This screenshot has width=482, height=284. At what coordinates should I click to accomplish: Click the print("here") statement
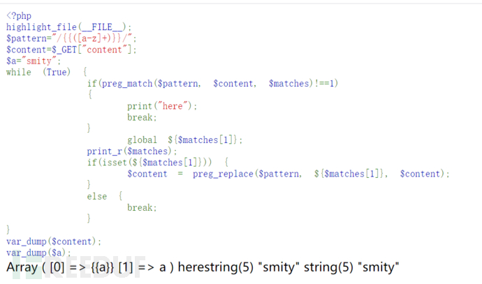click(162, 106)
